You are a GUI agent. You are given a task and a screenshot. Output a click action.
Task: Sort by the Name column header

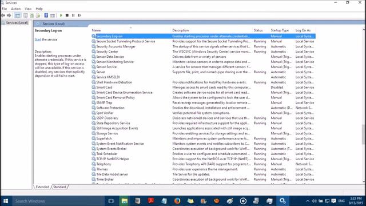pyautogui.click(x=96, y=30)
